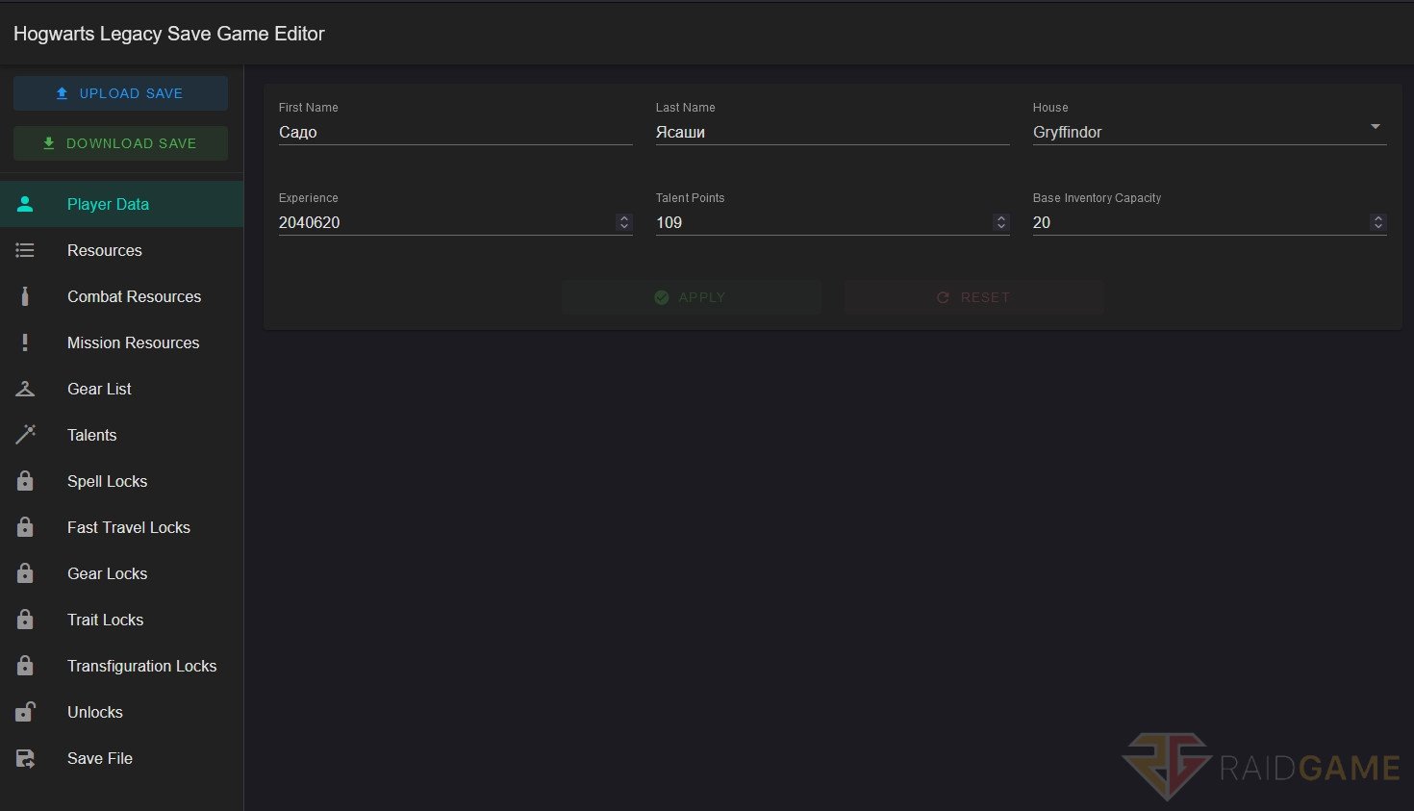The image size is (1414, 811).
Task: Click the padlock icon for Gear Locks
Action: pos(25,573)
